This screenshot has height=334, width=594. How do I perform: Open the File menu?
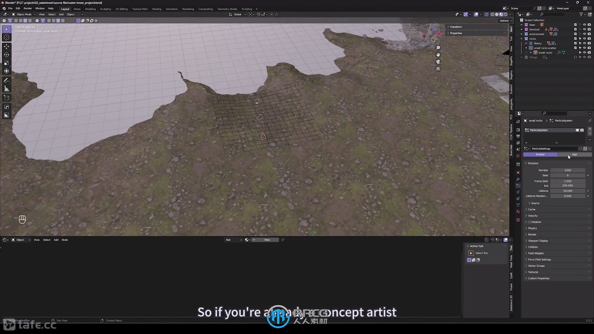tap(10, 9)
